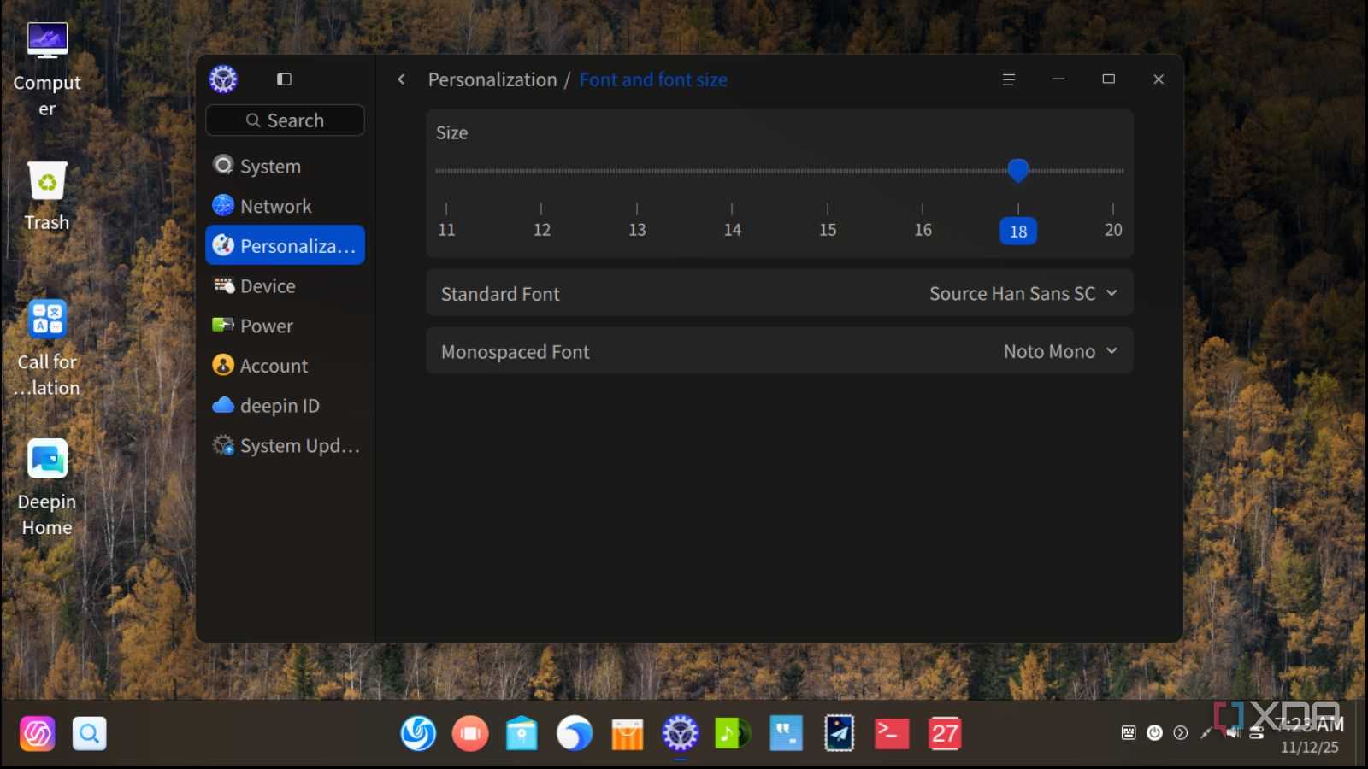Set font size to 20
The image size is (1368, 769).
1112,230
